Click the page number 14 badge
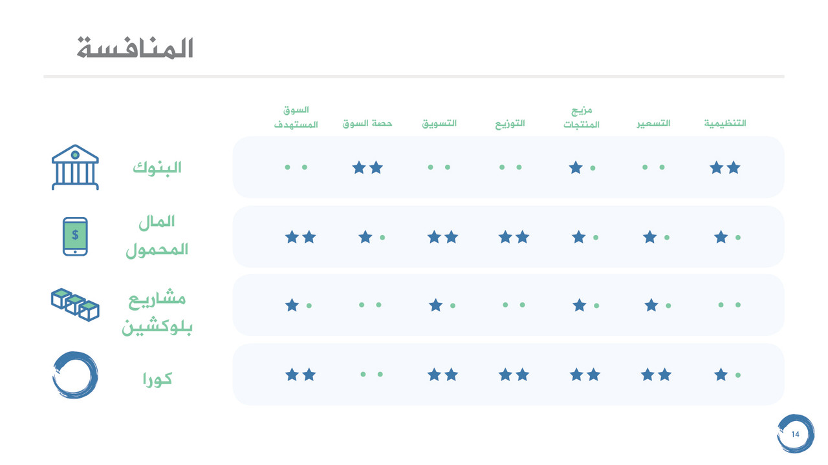 coord(795,434)
